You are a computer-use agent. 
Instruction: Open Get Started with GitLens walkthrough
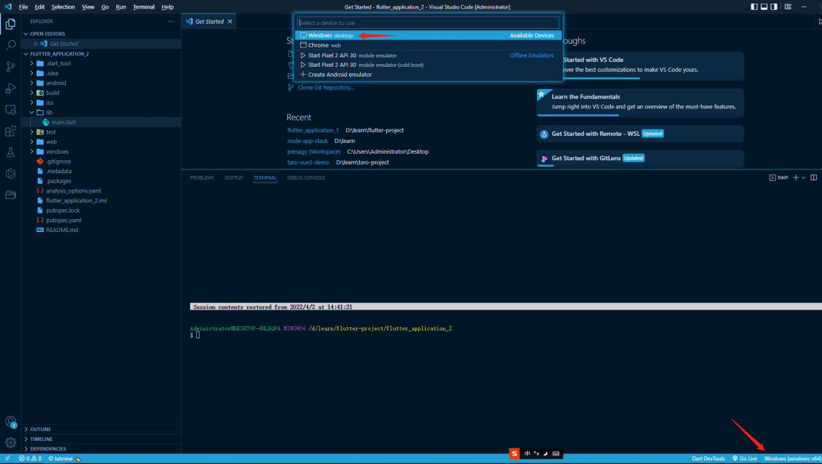pos(640,158)
